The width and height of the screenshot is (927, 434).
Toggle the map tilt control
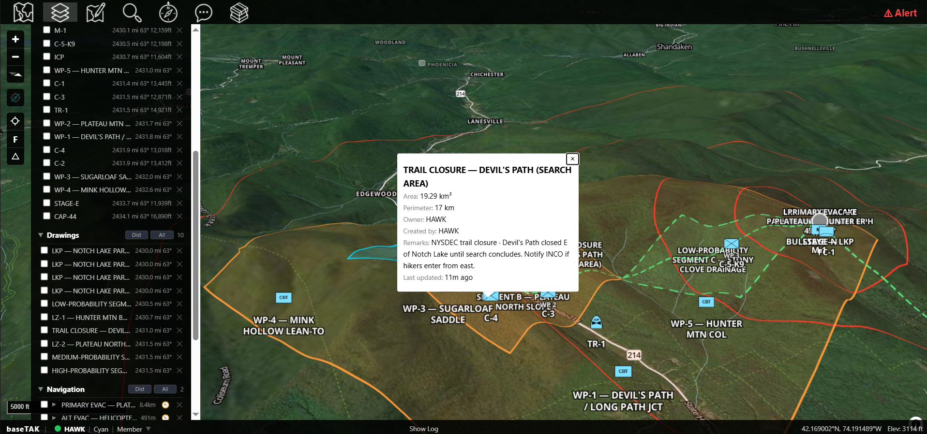[x=15, y=74]
